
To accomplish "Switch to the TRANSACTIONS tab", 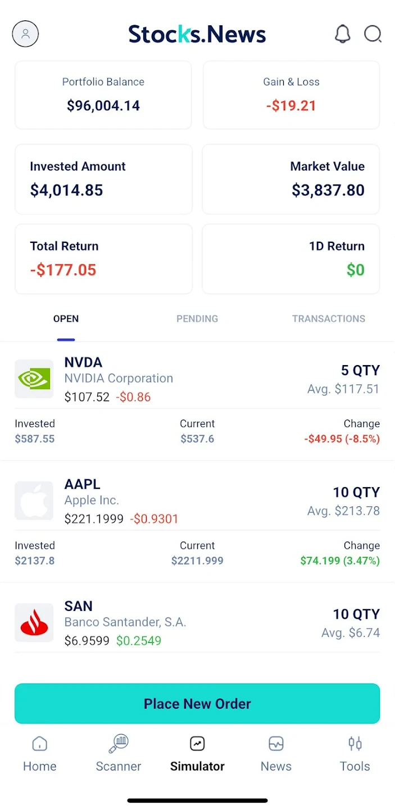I will pos(329,319).
